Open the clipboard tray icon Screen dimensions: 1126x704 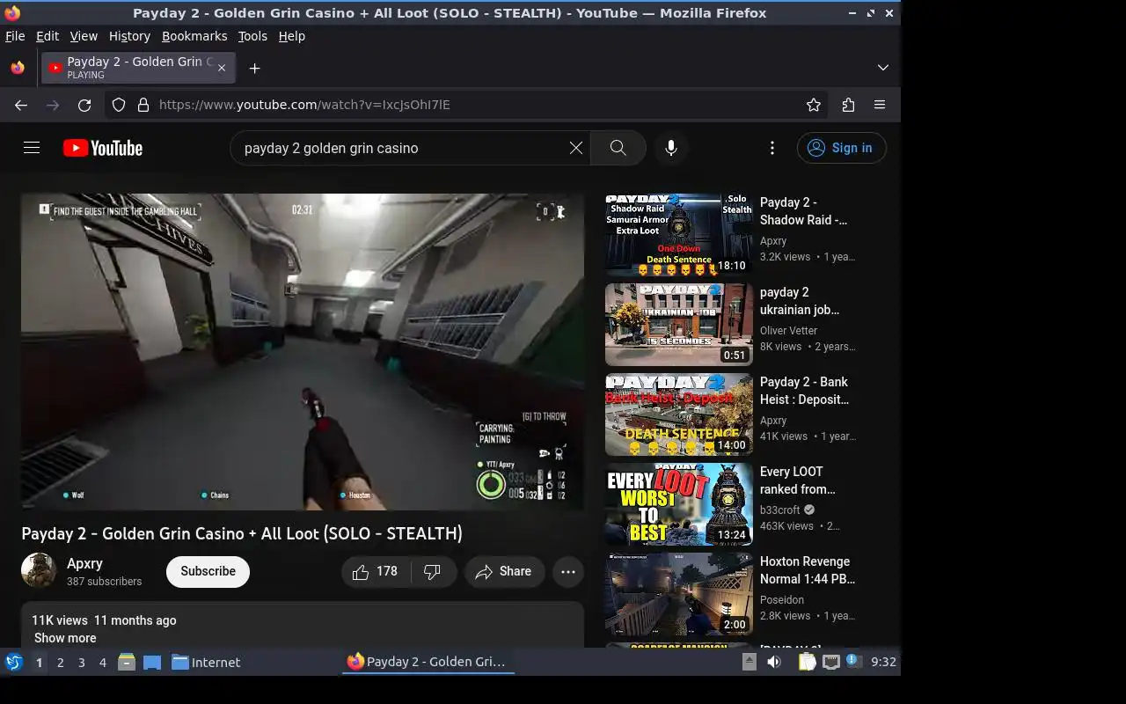(807, 662)
